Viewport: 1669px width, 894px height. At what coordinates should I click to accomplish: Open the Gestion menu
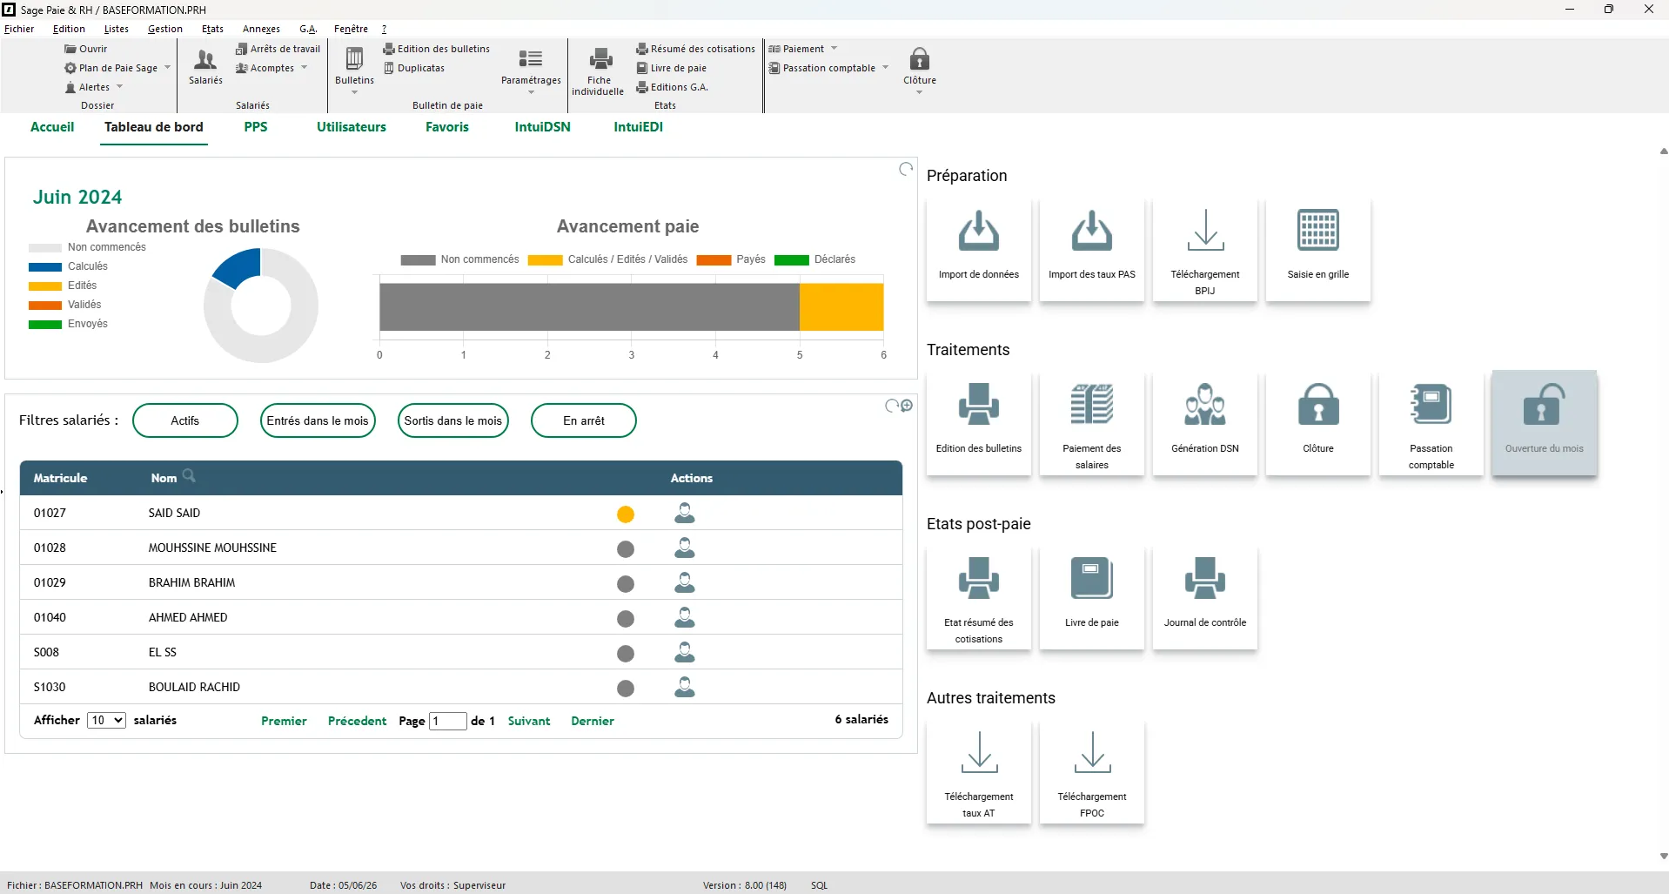(164, 29)
